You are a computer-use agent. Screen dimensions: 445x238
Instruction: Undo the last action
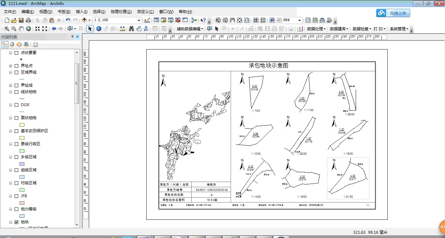click(68, 20)
